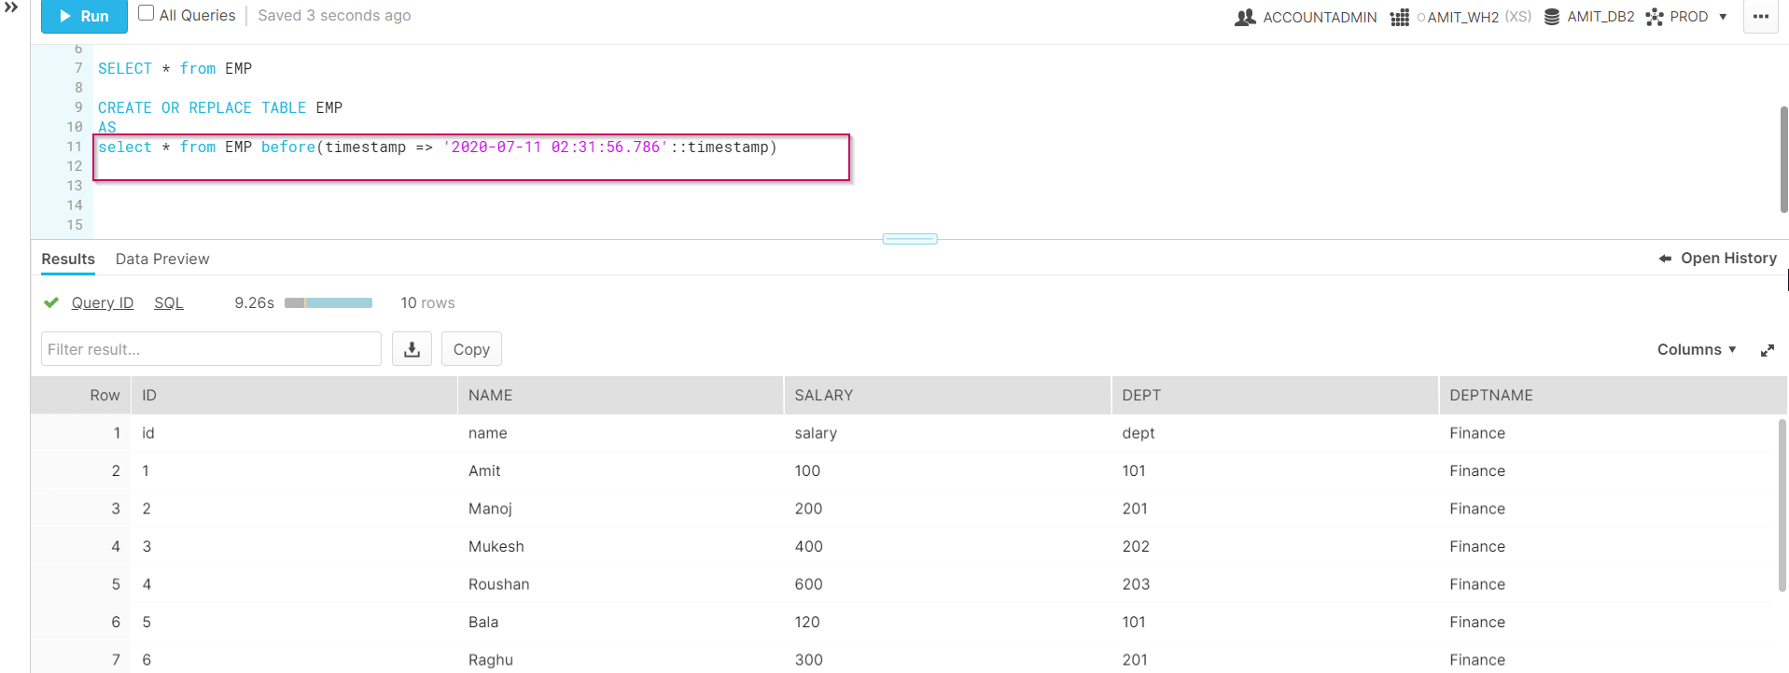Click the Row column header

click(x=81, y=395)
